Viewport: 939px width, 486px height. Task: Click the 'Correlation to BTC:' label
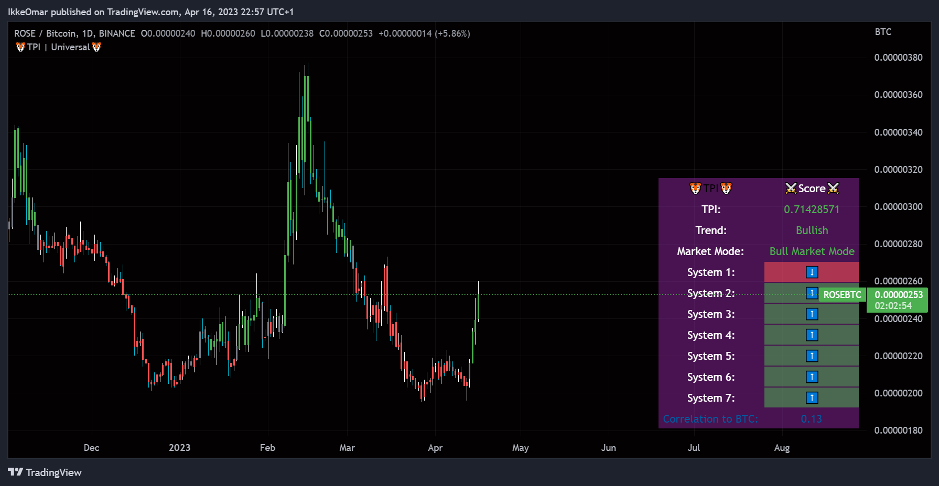[x=710, y=419]
